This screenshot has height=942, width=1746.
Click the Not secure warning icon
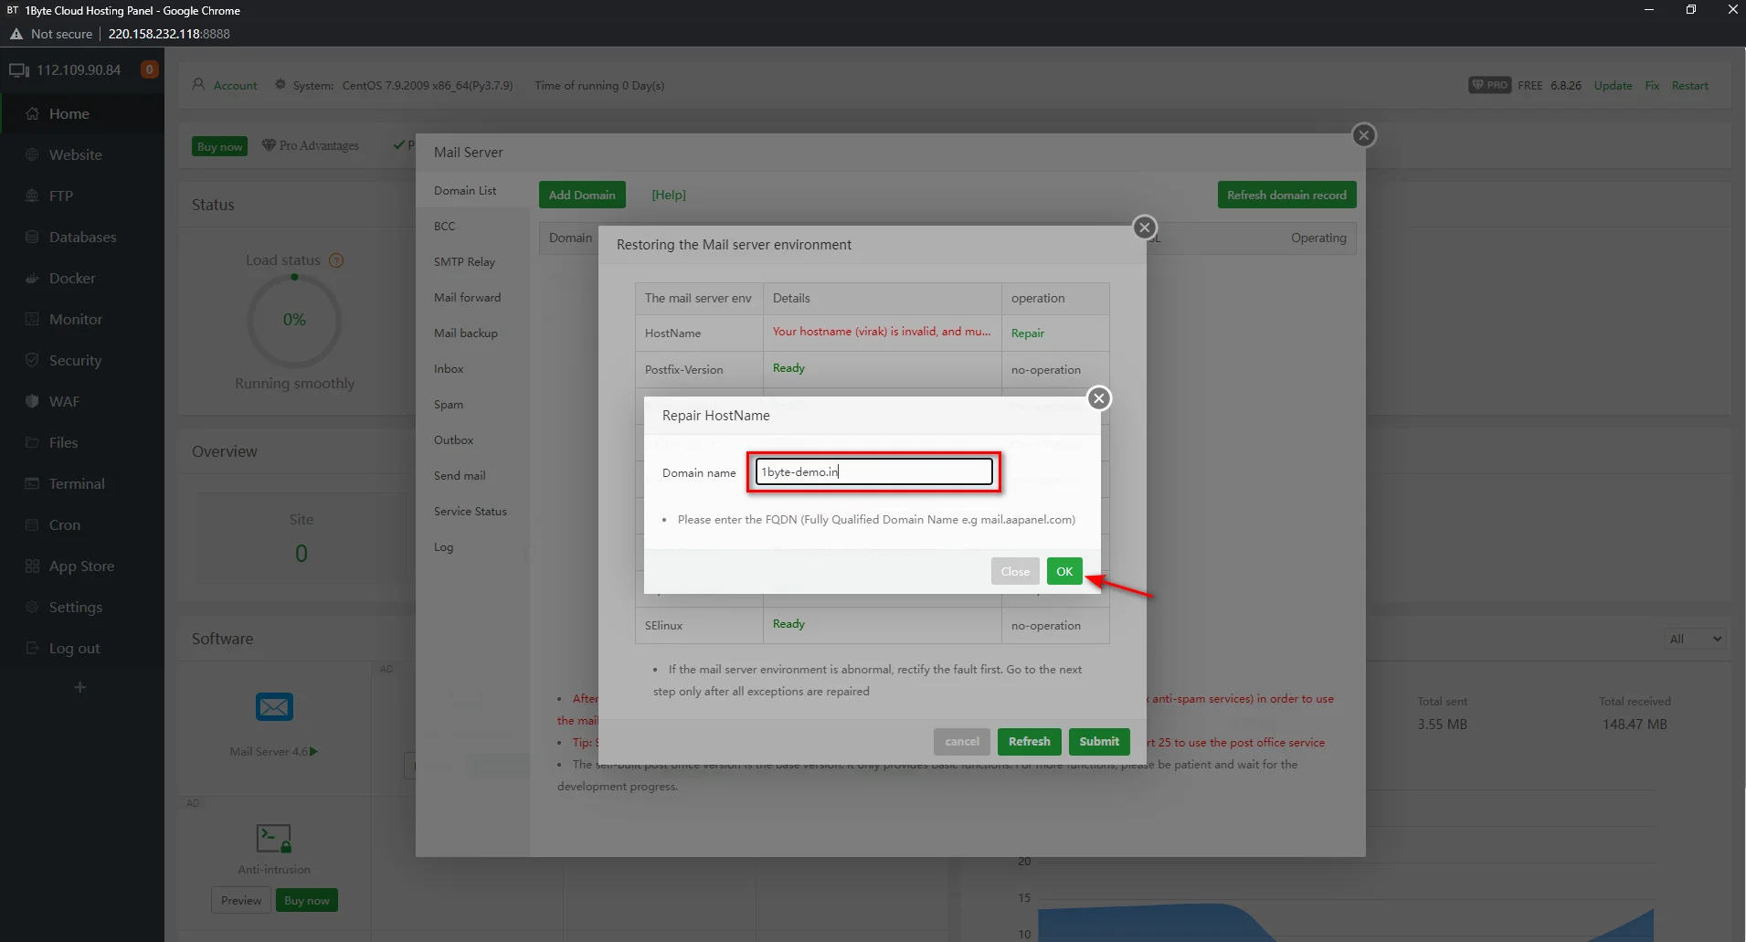(x=16, y=34)
